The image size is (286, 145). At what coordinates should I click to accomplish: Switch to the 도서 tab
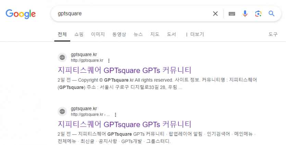coord(172,34)
